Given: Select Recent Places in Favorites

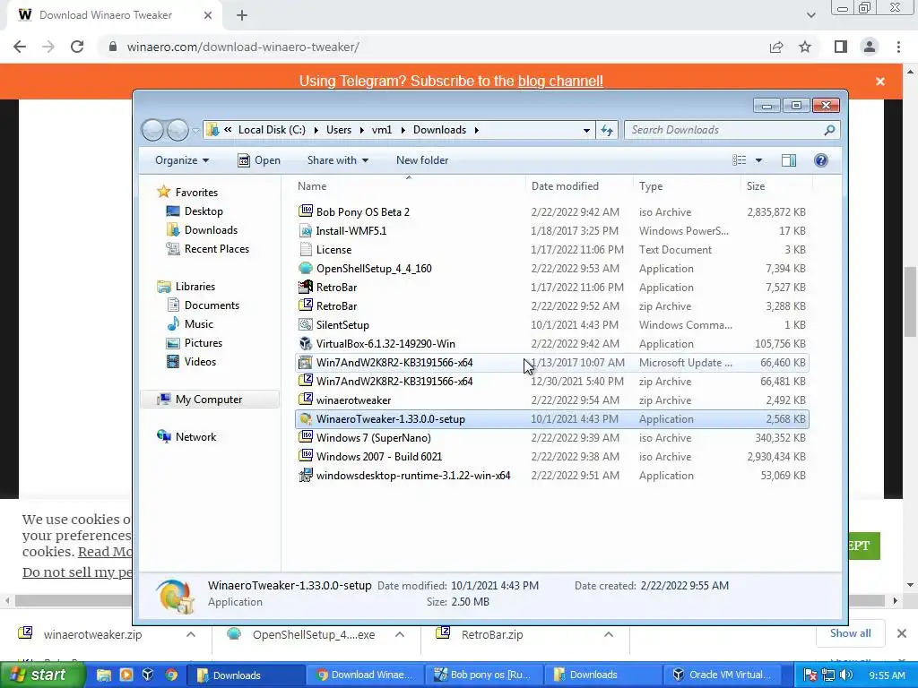Looking at the screenshot, I should pos(208,249).
